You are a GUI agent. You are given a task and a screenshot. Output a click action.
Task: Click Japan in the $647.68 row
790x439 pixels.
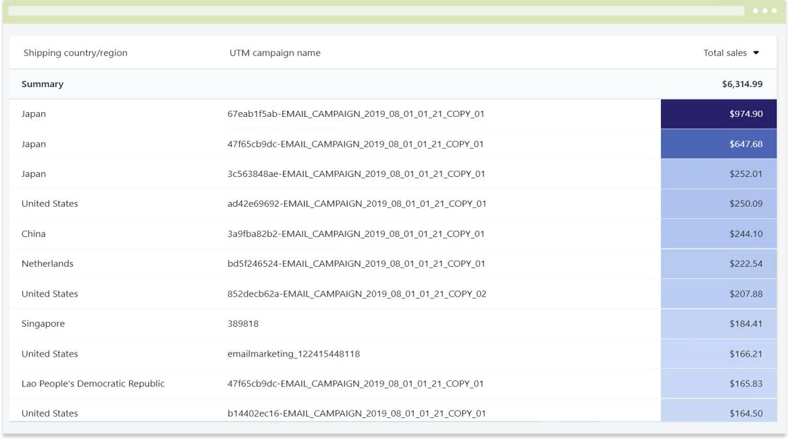[x=33, y=144]
